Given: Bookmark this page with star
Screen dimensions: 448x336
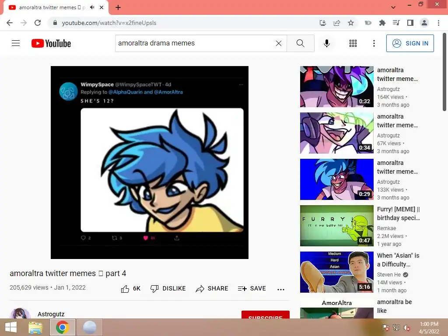Looking at the screenshot, I should (351, 23).
